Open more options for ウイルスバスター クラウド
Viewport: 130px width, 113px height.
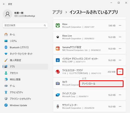point(120,72)
